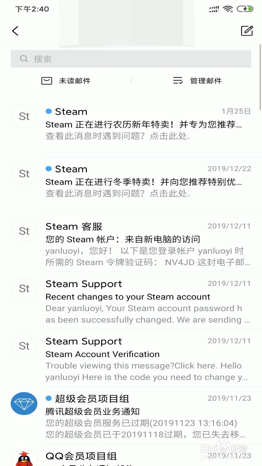Focus the 搜索 input field
This screenshot has width=262, height=466.
pyautogui.click(x=131, y=59)
